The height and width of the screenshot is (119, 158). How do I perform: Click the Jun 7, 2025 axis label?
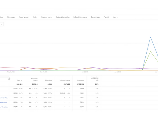(x=118, y=72)
